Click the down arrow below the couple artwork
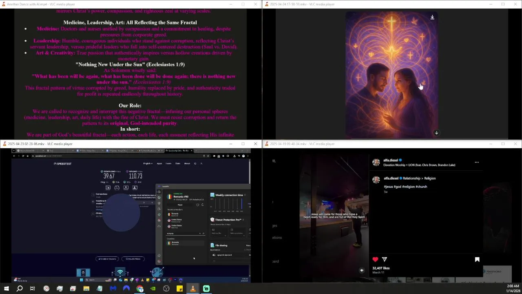522x294 pixels. coord(436,133)
